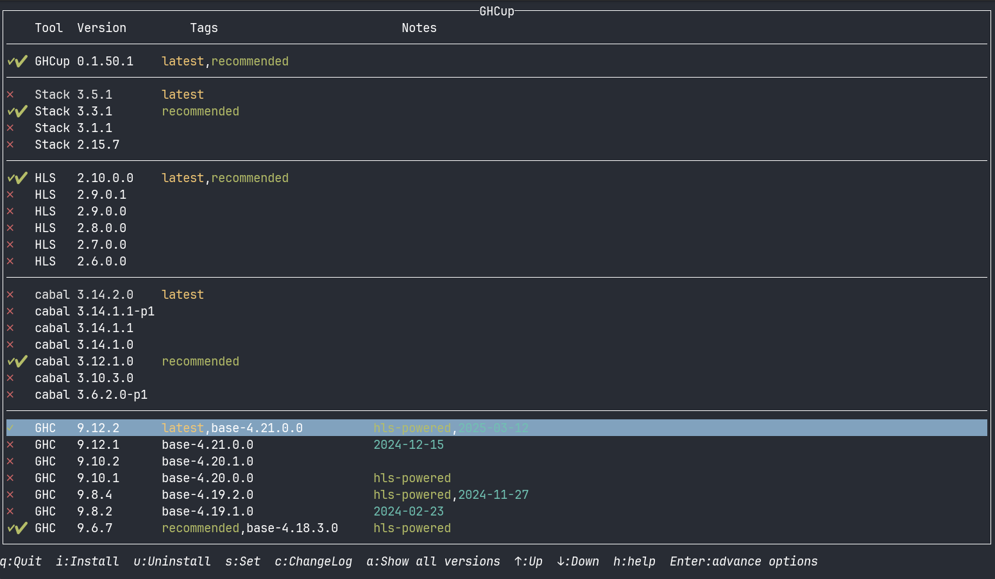Click the "latest" tag on Stack 3.5.1
This screenshot has height=579, width=995.
pyautogui.click(x=183, y=95)
